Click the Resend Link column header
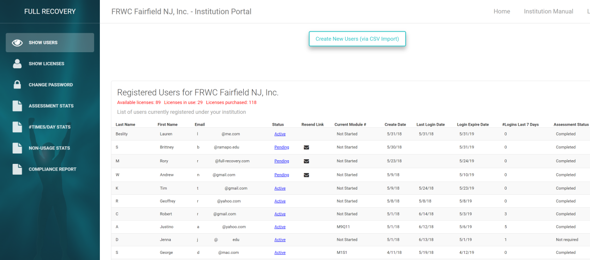The height and width of the screenshot is (260, 590). click(312, 125)
